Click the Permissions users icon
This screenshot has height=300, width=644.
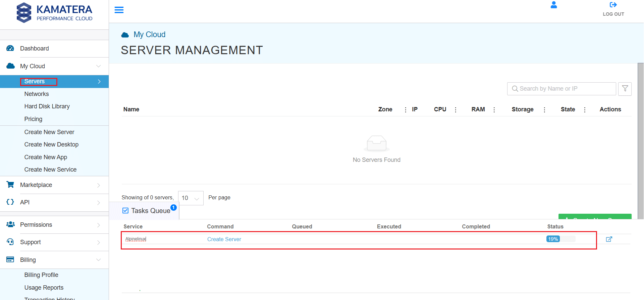(x=10, y=224)
